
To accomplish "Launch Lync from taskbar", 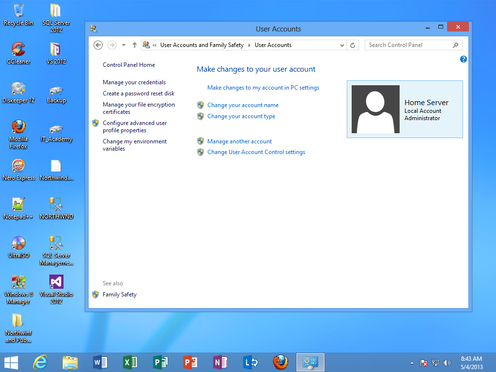I will [x=250, y=362].
